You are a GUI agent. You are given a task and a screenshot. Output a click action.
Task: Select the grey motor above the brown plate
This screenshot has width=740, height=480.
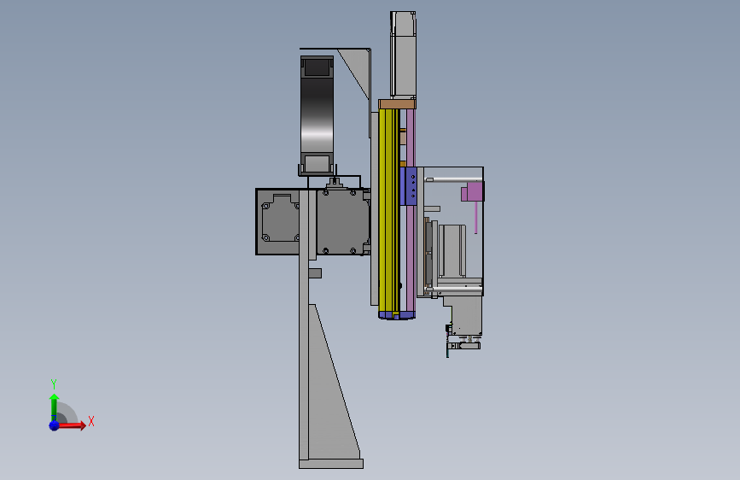(x=403, y=56)
